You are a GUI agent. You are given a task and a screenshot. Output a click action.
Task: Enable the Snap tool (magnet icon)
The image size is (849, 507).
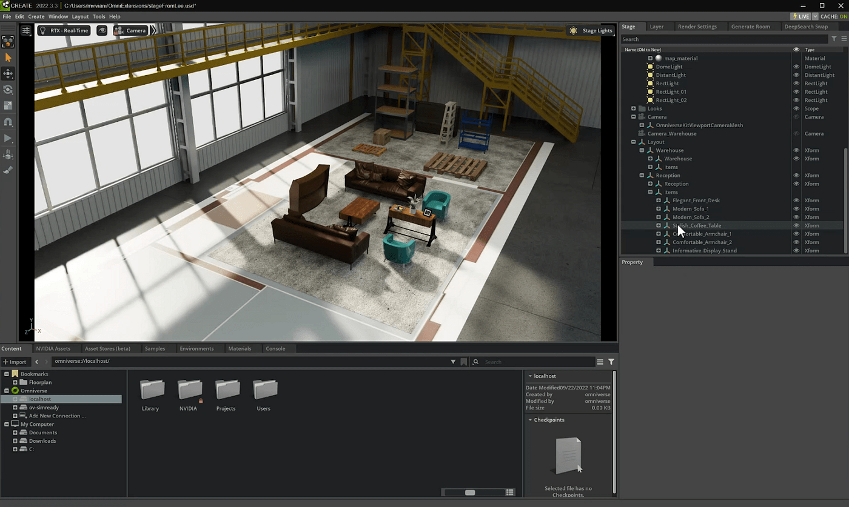click(8, 122)
